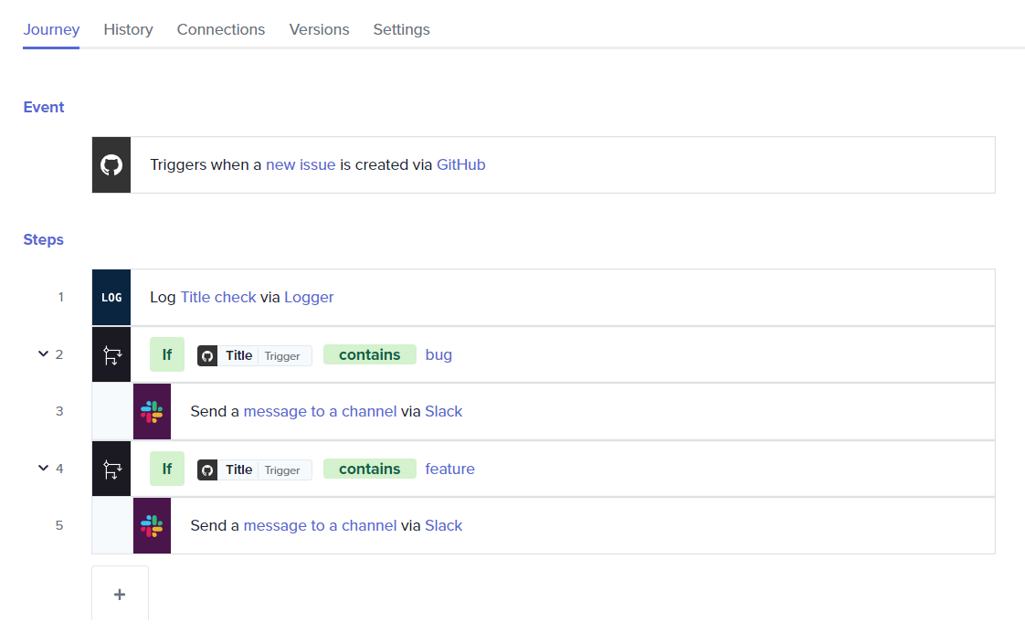Click the small GitHub icon in step 2's Title chip
This screenshot has height=633, width=1025.
207,355
